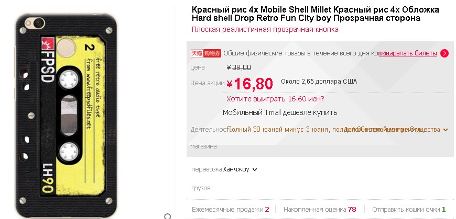The image size is (456, 219).
Task: Click the 'поцарапать билеты' link
Action: 407,53
